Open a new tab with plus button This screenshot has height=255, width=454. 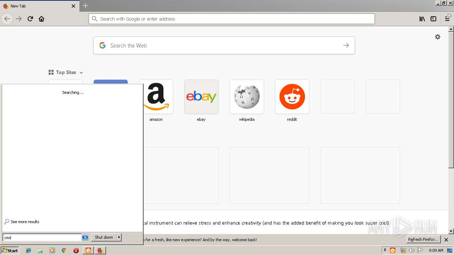click(x=85, y=6)
